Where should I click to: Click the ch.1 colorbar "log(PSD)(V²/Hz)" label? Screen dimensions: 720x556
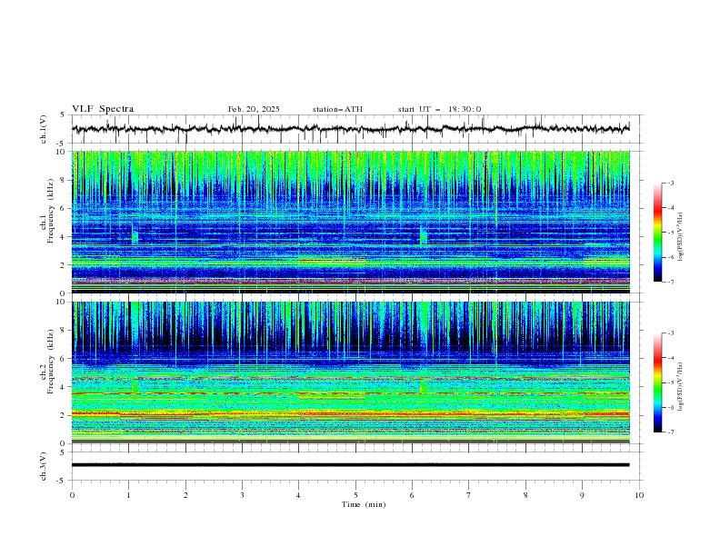681,237
